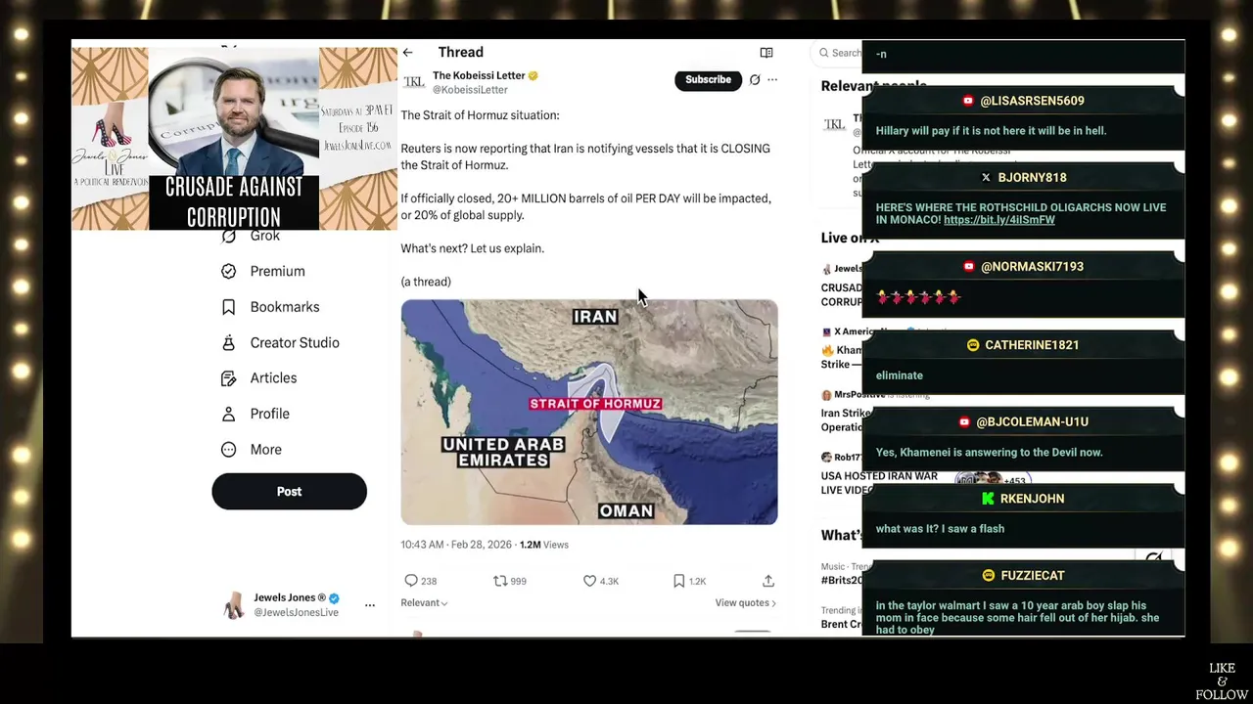Open Bookmarks in the sidebar

coord(285,307)
